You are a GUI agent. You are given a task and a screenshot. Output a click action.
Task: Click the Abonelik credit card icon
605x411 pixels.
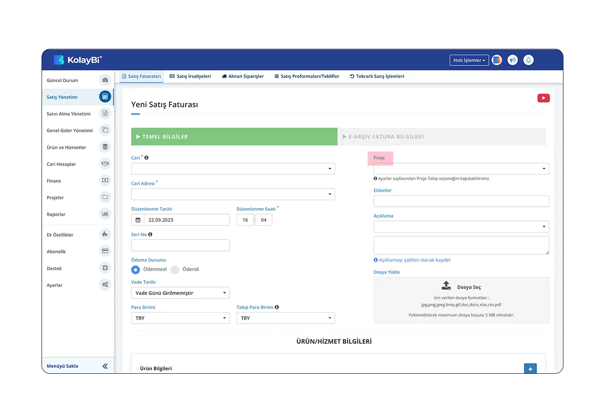pyautogui.click(x=105, y=251)
